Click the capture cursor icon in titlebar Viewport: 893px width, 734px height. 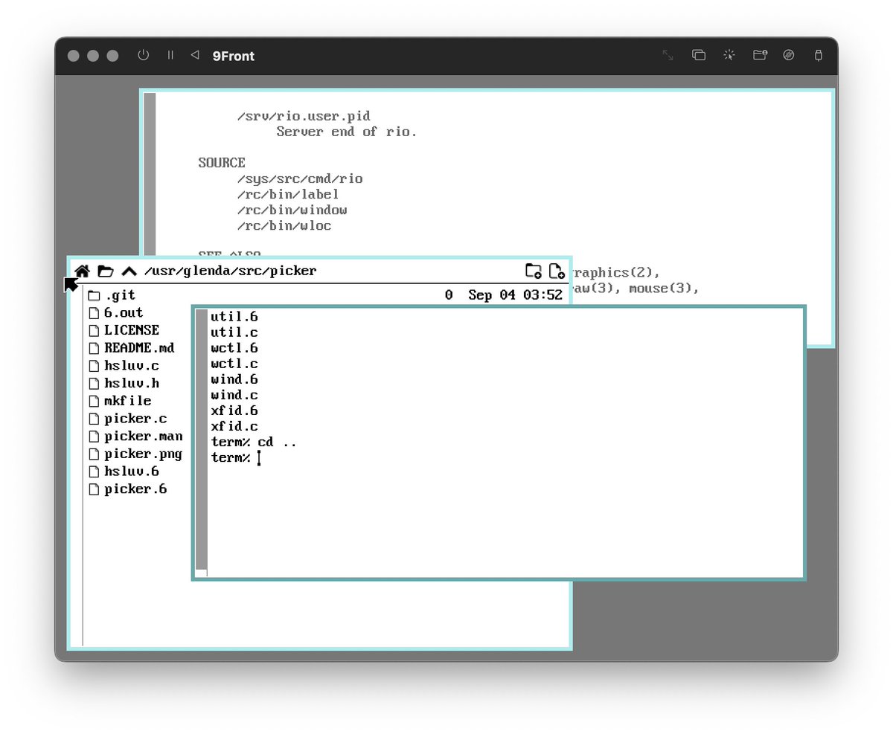click(729, 55)
